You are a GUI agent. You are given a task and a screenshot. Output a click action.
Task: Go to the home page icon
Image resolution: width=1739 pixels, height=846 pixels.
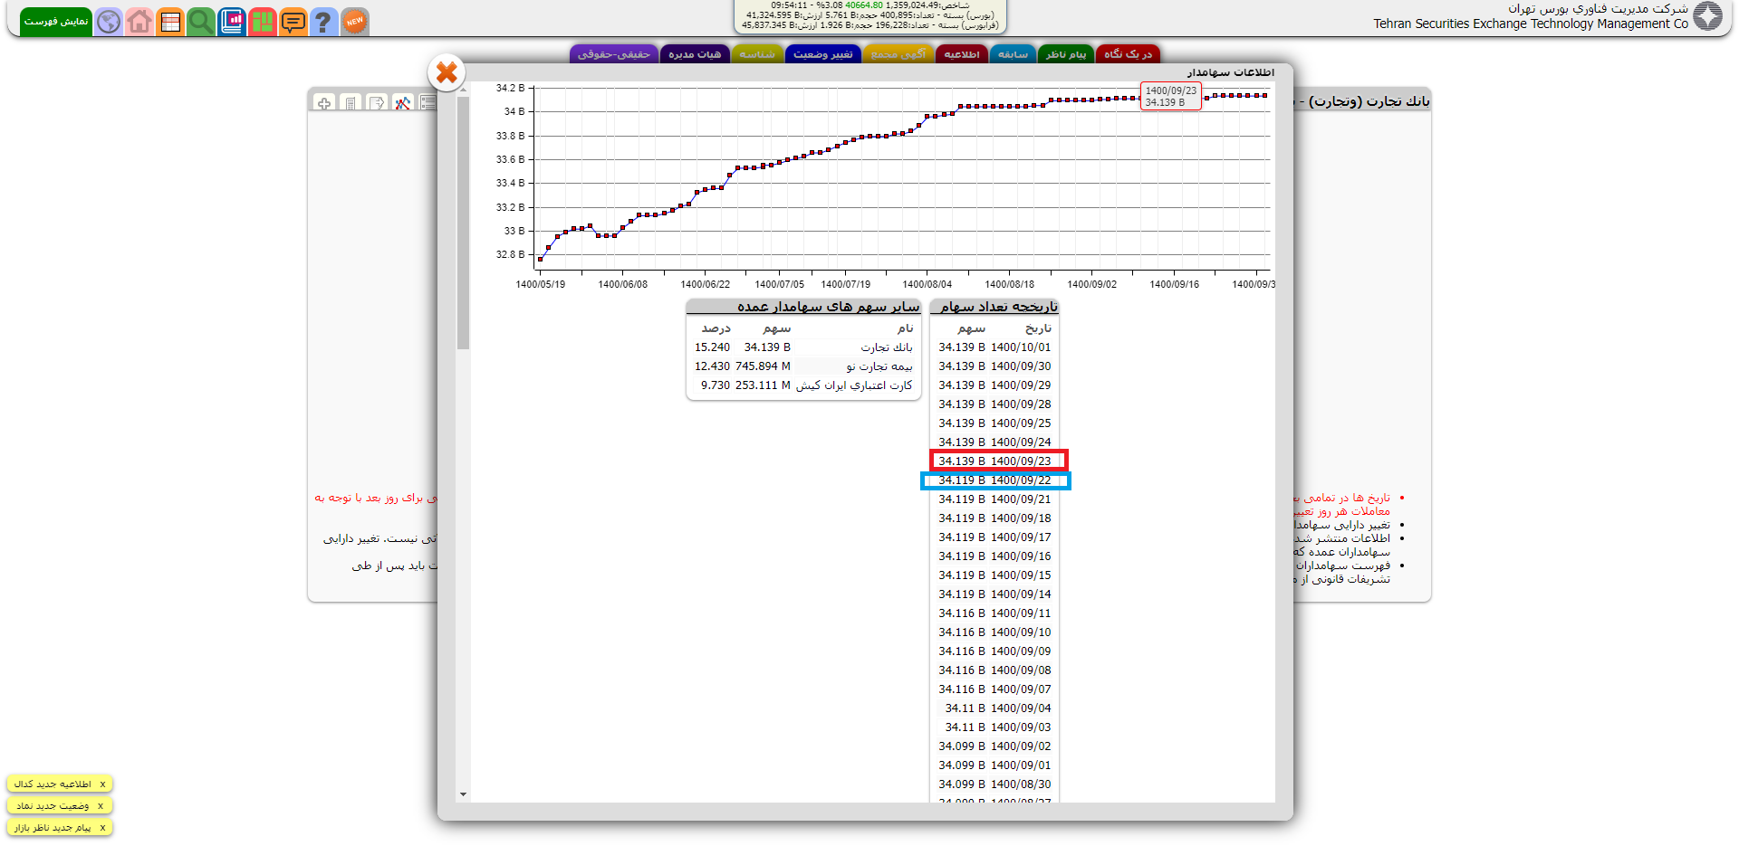point(139,22)
